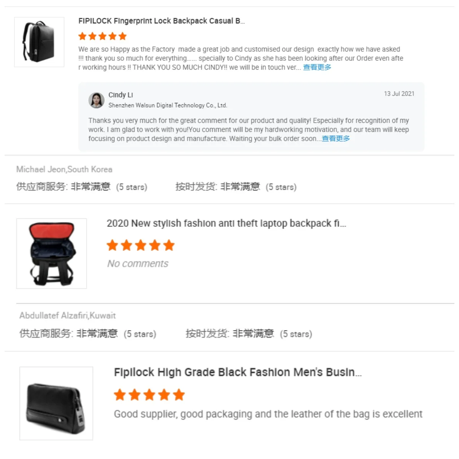Expand the review with 查看更多 after 'in touch ver...'

(x=317, y=67)
